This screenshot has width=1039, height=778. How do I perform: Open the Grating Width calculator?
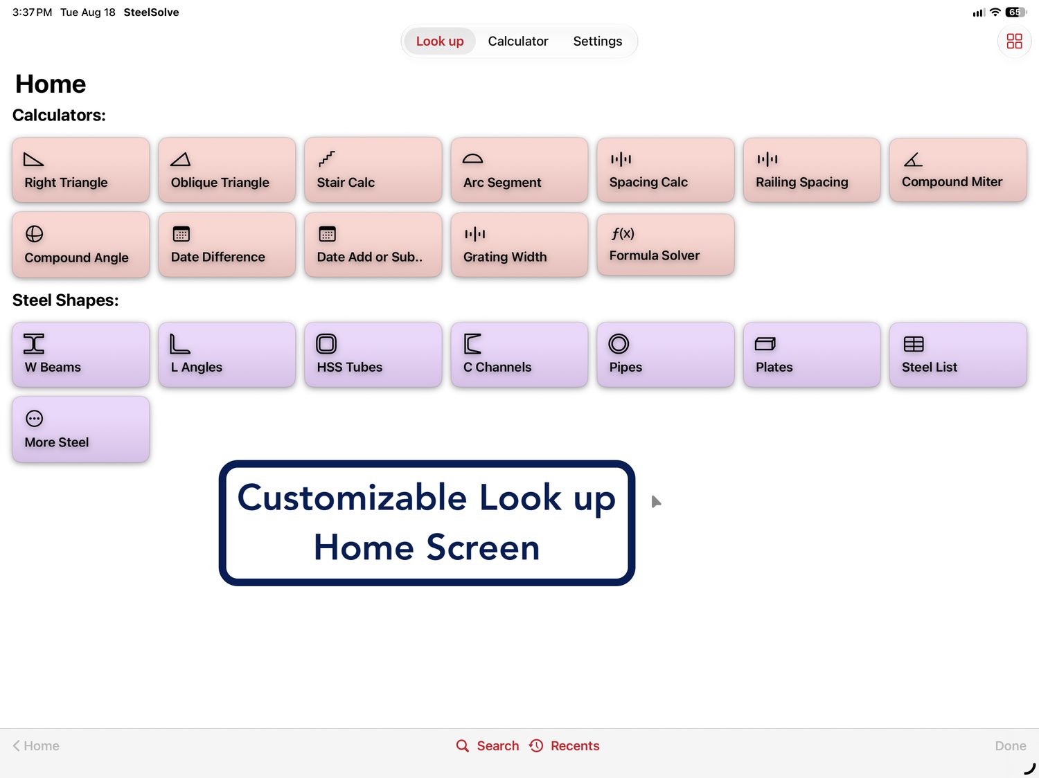tap(519, 245)
